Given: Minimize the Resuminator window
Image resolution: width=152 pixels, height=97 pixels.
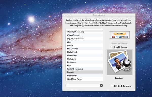Looking at the screenshot, I should click(x=68, y=15).
